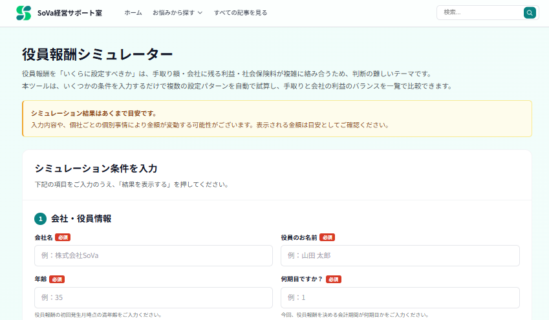Click the 何期目ですか？ field label
549x320 pixels.
(302, 279)
